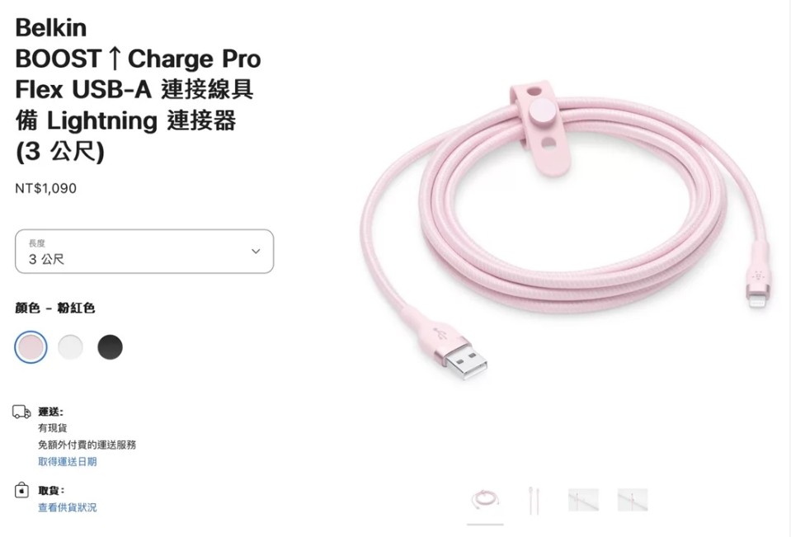Select the white color swatch
Screen dimensions: 791x537
click(x=70, y=347)
